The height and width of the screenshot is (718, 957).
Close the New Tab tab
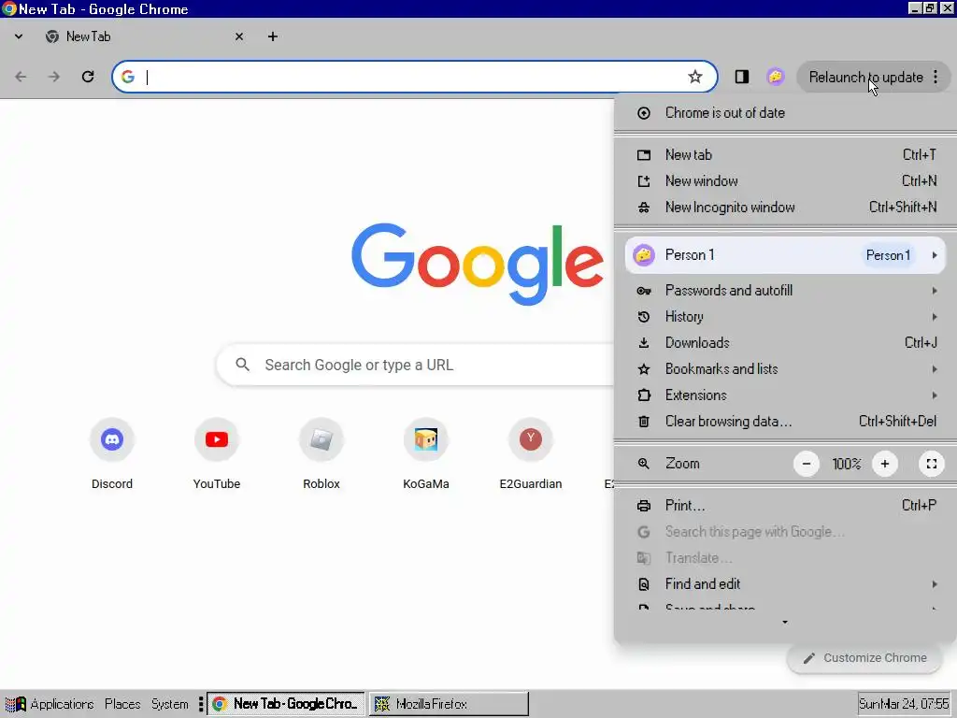click(238, 36)
